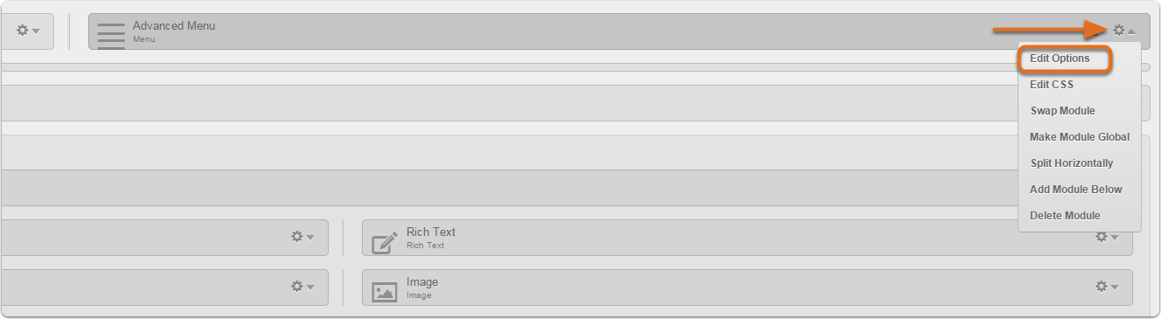The image size is (1161, 319).
Task: Select the Image module title
Action: tap(422, 282)
